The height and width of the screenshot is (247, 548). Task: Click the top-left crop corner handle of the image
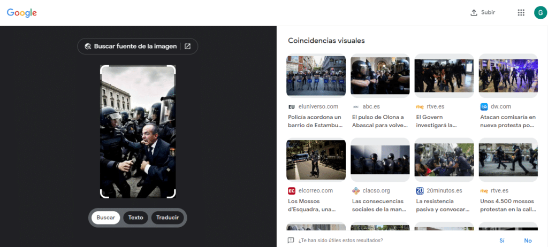pos(104,68)
